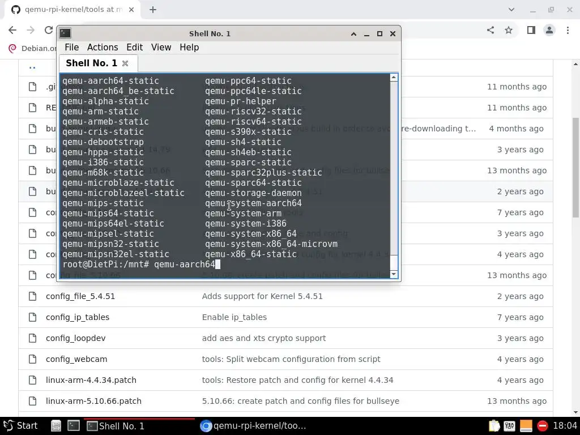This screenshot has width=580, height=435.
Task: Open config_webcam file
Action: (x=76, y=359)
